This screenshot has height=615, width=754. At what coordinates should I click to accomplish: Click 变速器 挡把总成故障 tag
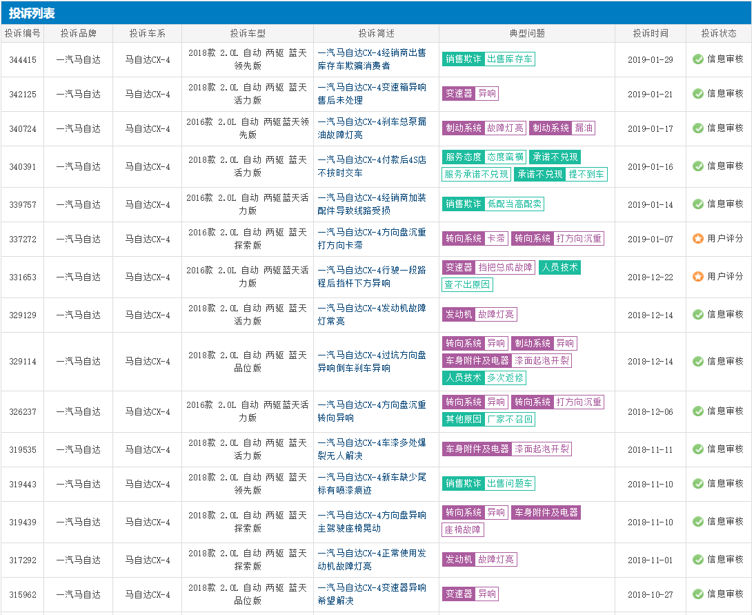tap(488, 268)
